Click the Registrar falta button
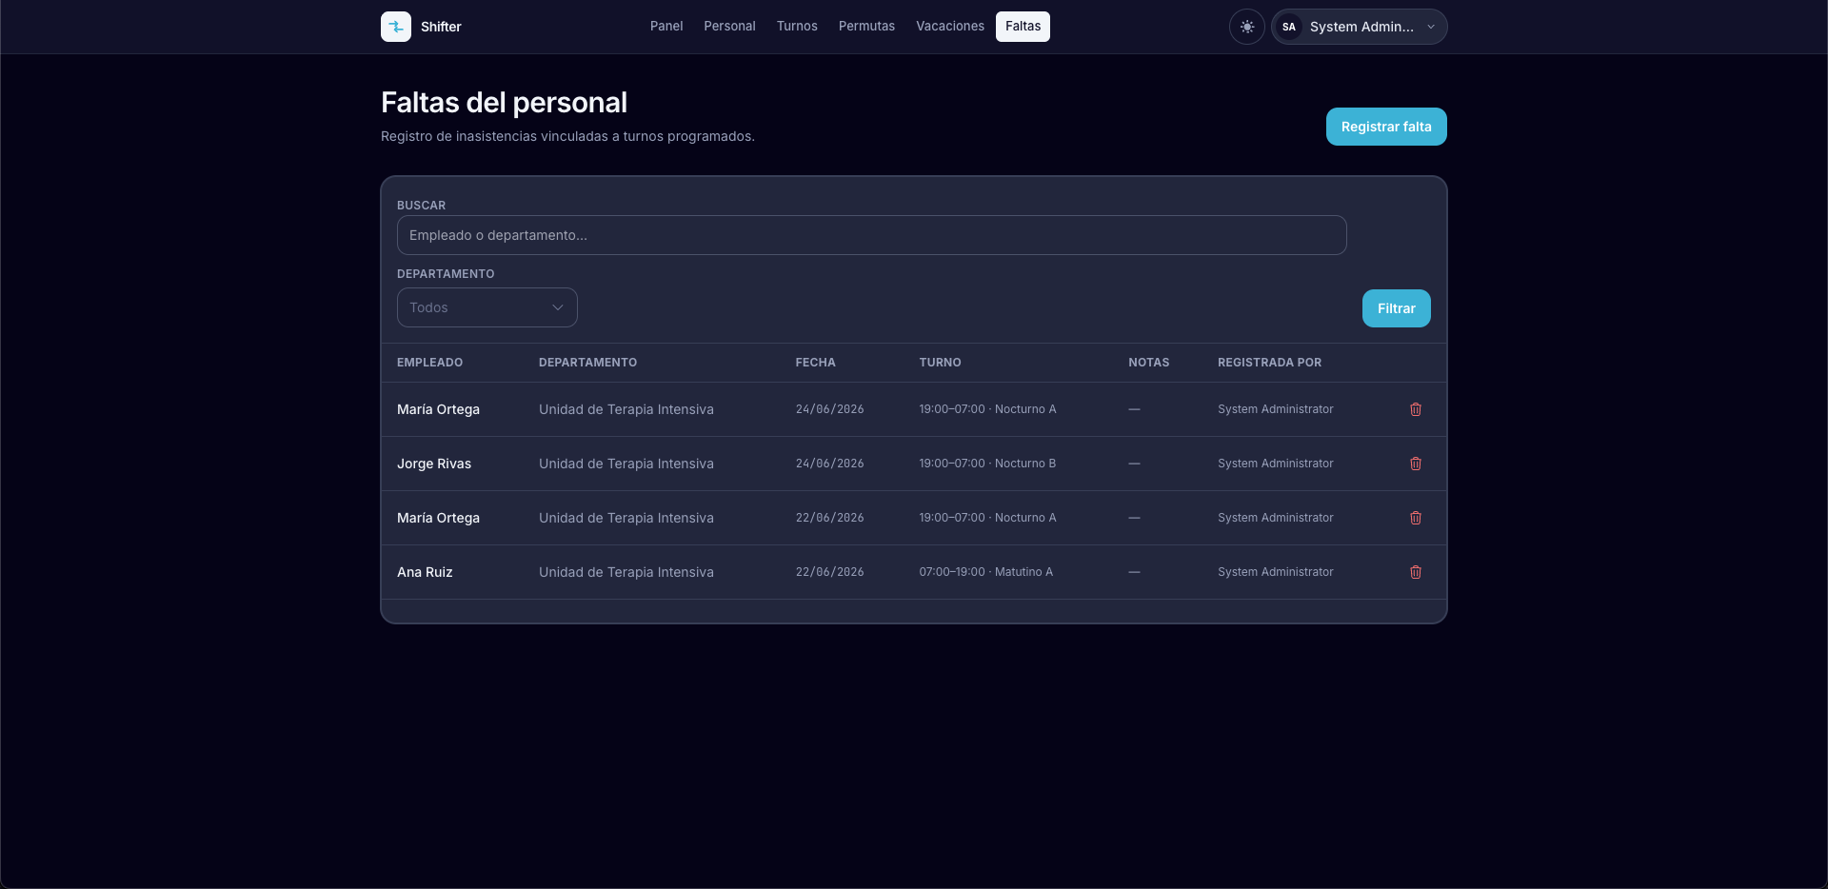 pos(1386,127)
